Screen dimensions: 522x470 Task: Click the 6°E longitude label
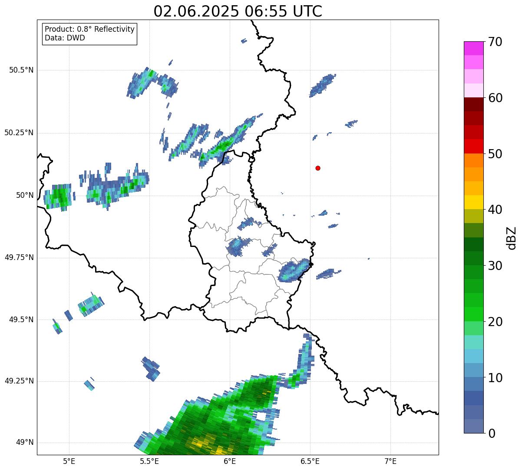[230, 461]
